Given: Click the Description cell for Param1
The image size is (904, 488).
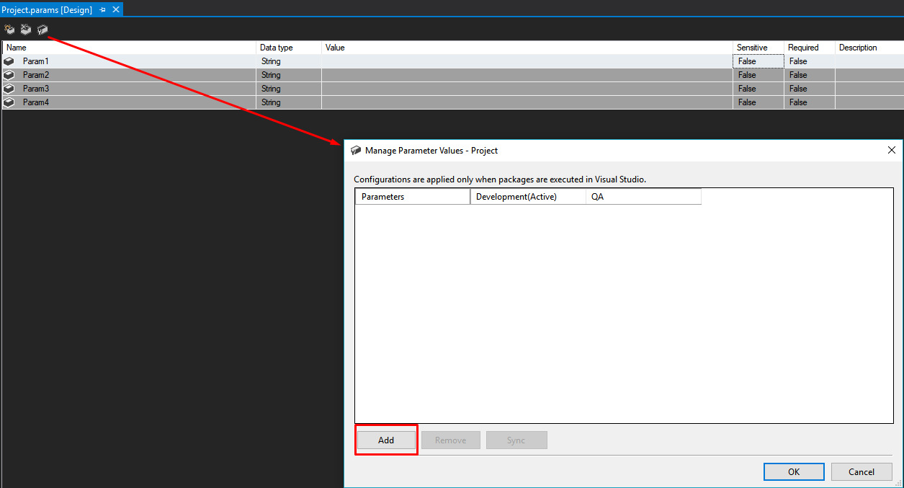Looking at the screenshot, I should [x=869, y=61].
